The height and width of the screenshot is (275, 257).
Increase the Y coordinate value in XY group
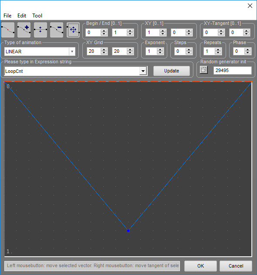tap(189, 31)
